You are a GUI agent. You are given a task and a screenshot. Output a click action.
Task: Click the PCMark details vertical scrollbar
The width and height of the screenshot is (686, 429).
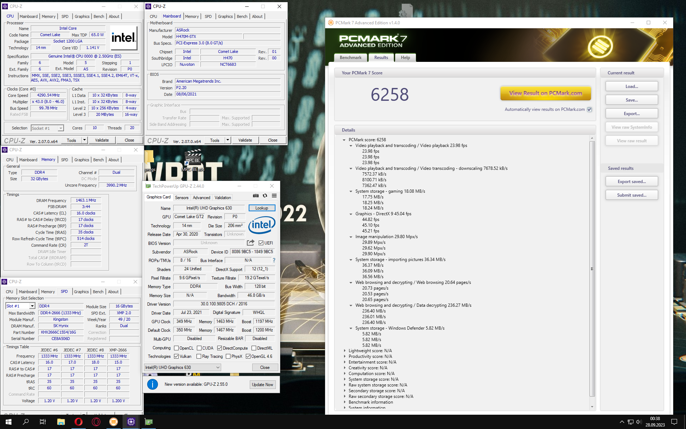(592, 268)
